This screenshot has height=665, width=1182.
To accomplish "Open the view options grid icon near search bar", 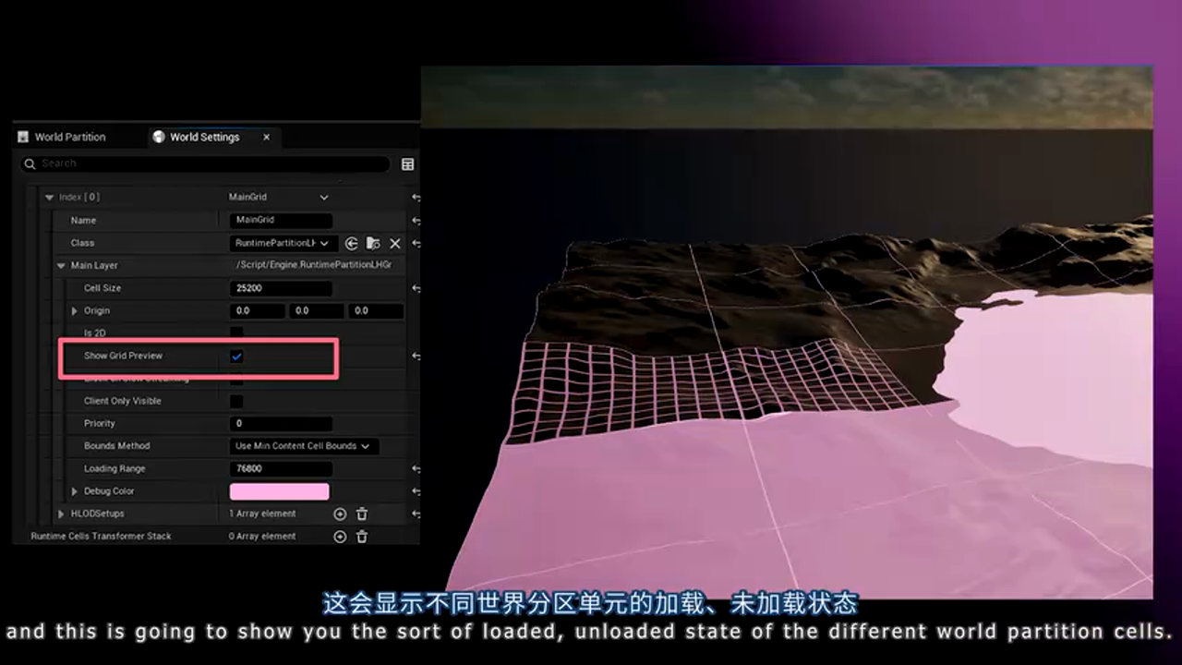I will [x=407, y=163].
